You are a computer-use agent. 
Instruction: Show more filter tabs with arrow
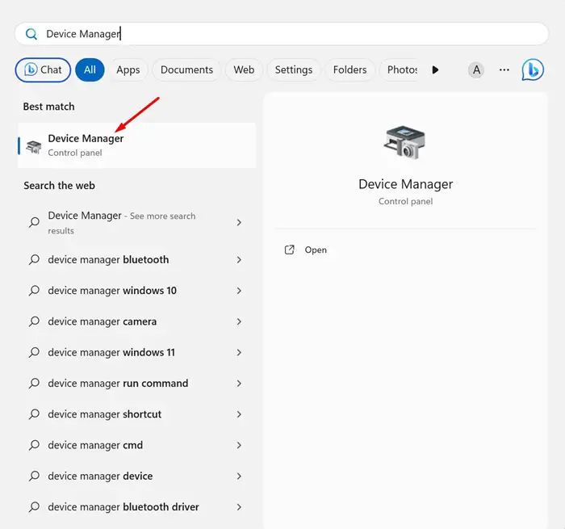point(435,69)
